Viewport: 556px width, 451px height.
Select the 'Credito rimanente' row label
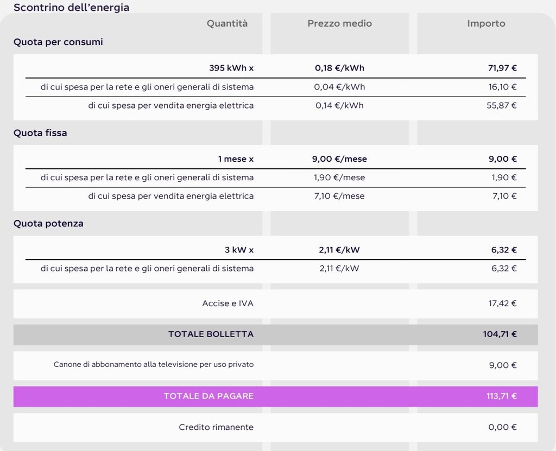point(216,427)
